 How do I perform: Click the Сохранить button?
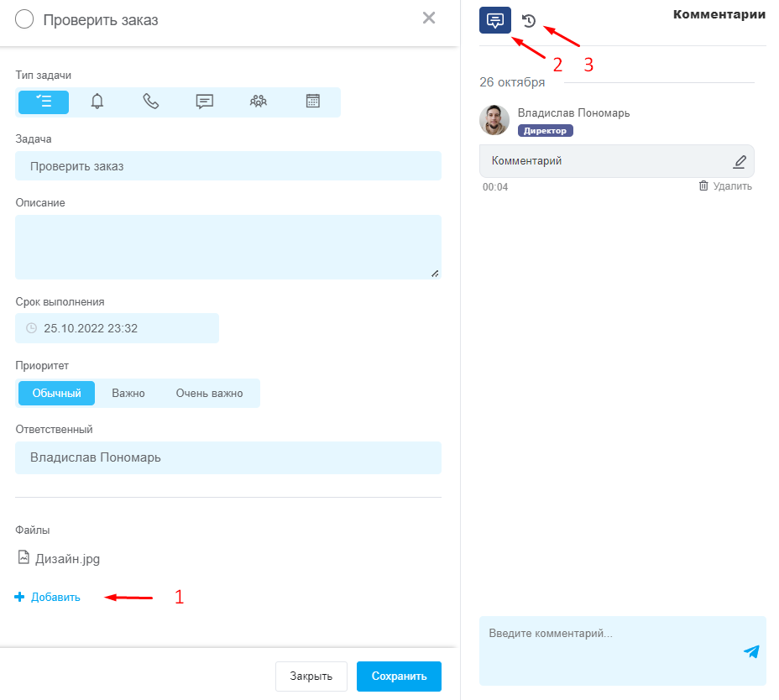pos(399,676)
